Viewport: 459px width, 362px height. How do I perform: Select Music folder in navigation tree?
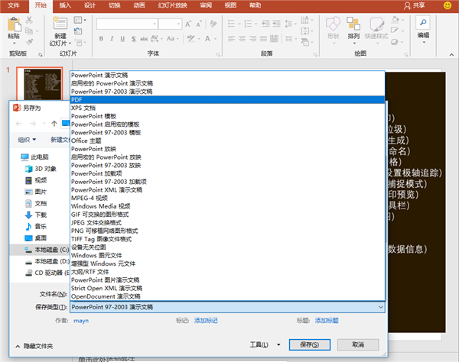pyautogui.click(x=36, y=226)
